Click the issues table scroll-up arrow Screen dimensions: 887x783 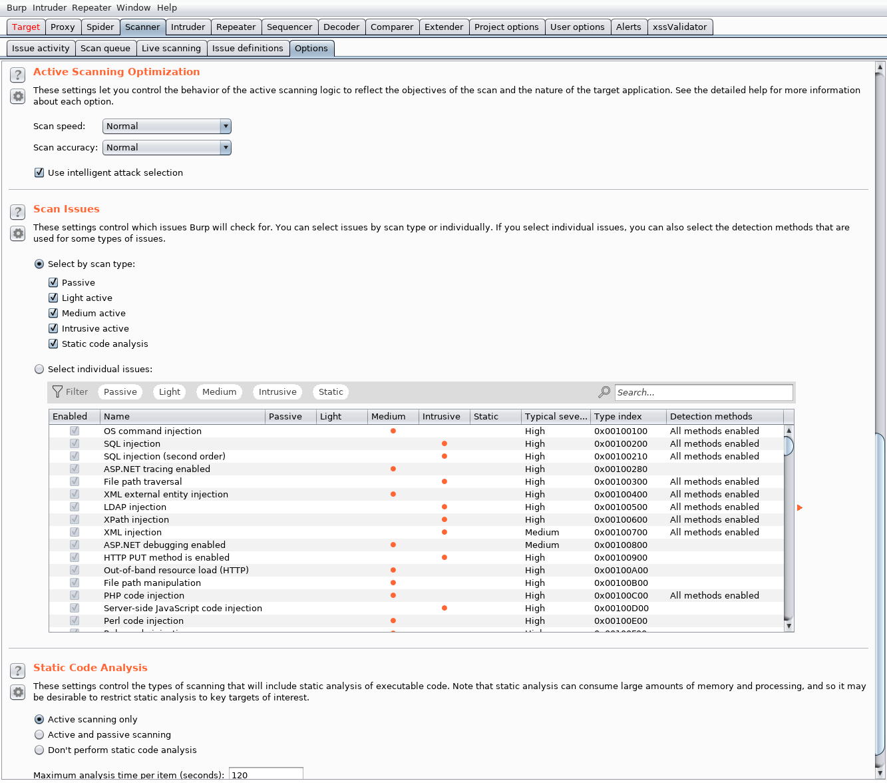pyautogui.click(x=789, y=431)
